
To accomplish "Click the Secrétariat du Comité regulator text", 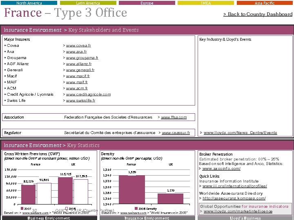I will [110, 133].
